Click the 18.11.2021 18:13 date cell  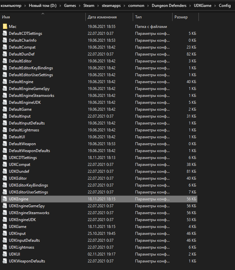102,158
